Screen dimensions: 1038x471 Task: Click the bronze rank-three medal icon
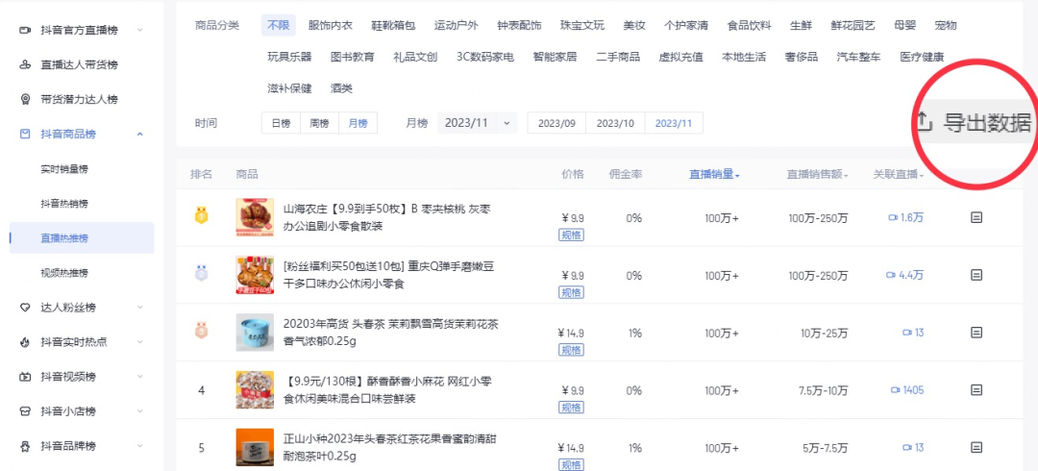[x=201, y=331]
